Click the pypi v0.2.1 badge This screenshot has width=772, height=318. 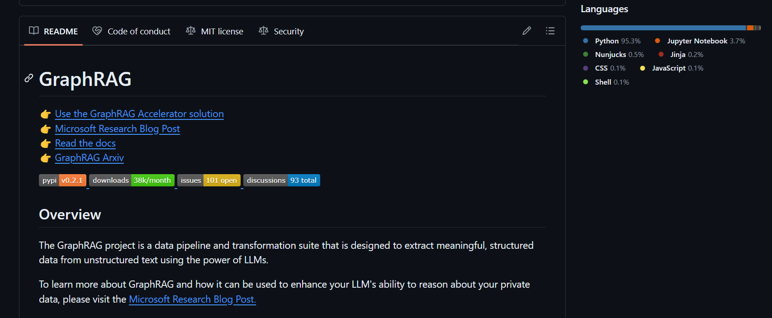(62, 180)
